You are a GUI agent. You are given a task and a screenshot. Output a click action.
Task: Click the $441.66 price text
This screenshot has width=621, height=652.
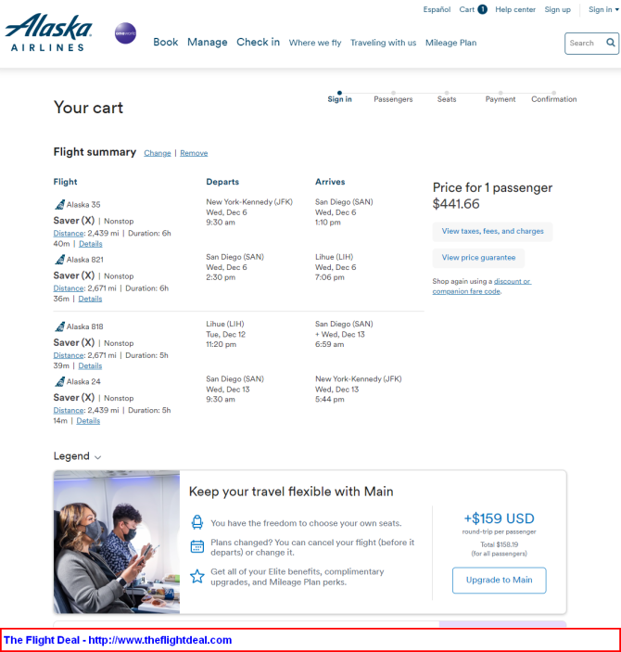[456, 204]
